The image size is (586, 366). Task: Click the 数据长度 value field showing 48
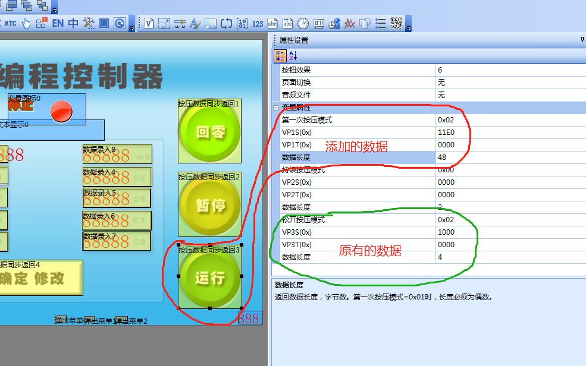pyautogui.click(x=509, y=157)
